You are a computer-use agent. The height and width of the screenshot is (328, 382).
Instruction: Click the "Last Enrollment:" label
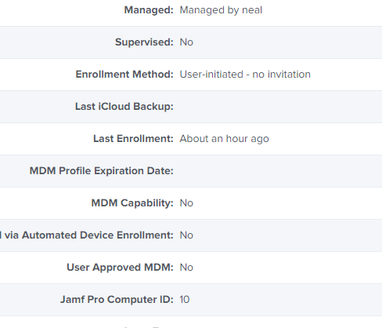[x=133, y=139]
